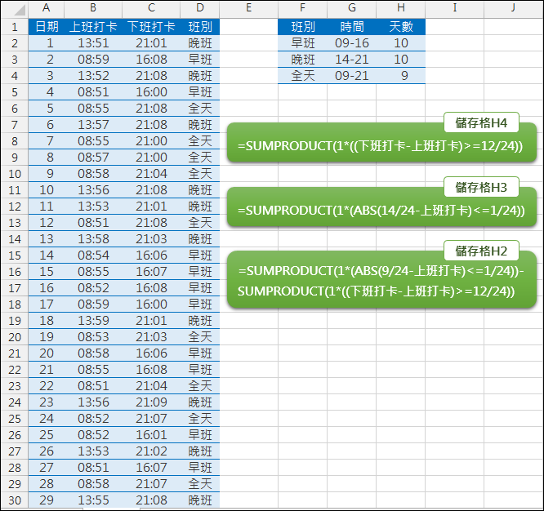Select column B header
The image size is (544, 511).
[93, 8]
